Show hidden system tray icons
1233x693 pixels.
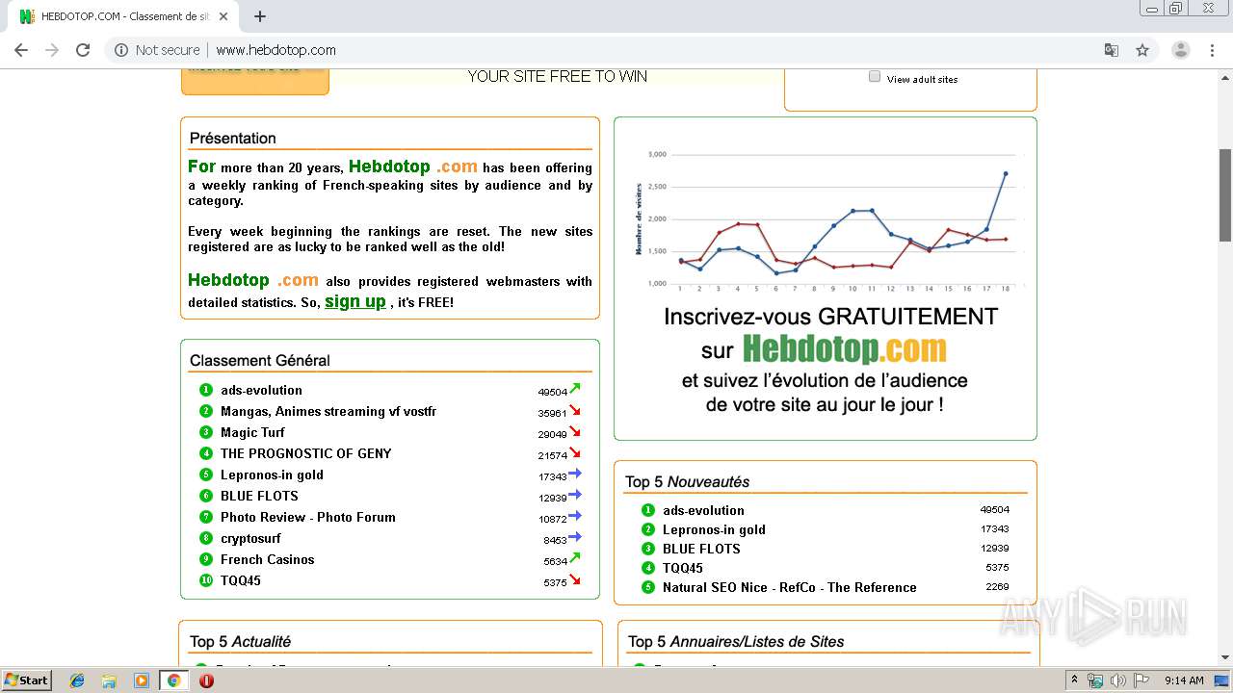pyautogui.click(x=1075, y=680)
